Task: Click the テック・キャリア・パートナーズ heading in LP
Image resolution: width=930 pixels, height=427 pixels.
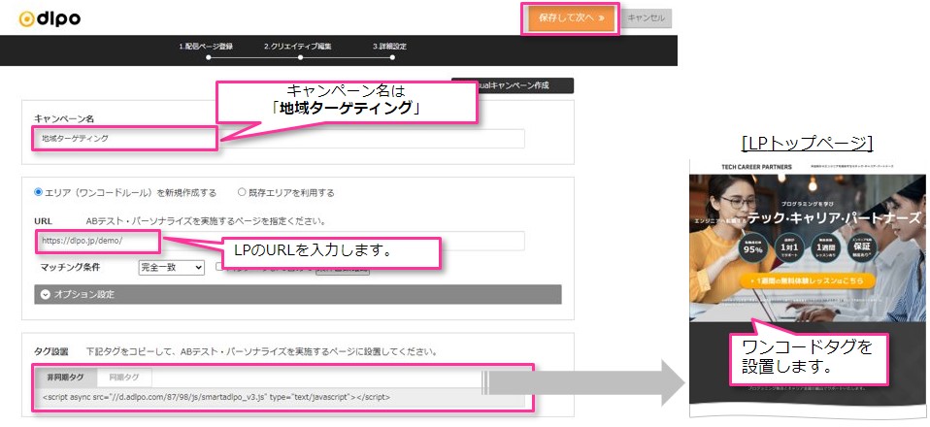Action: tap(835, 217)
